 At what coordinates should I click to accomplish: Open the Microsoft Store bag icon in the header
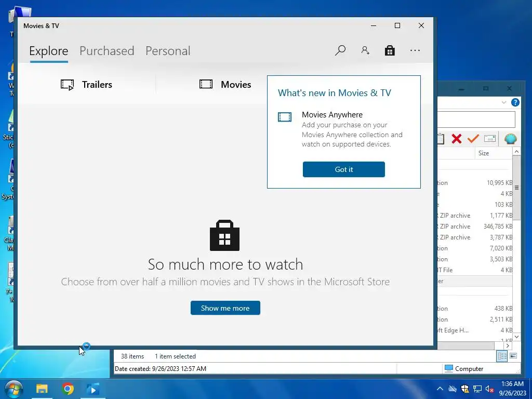click(390, 50)
